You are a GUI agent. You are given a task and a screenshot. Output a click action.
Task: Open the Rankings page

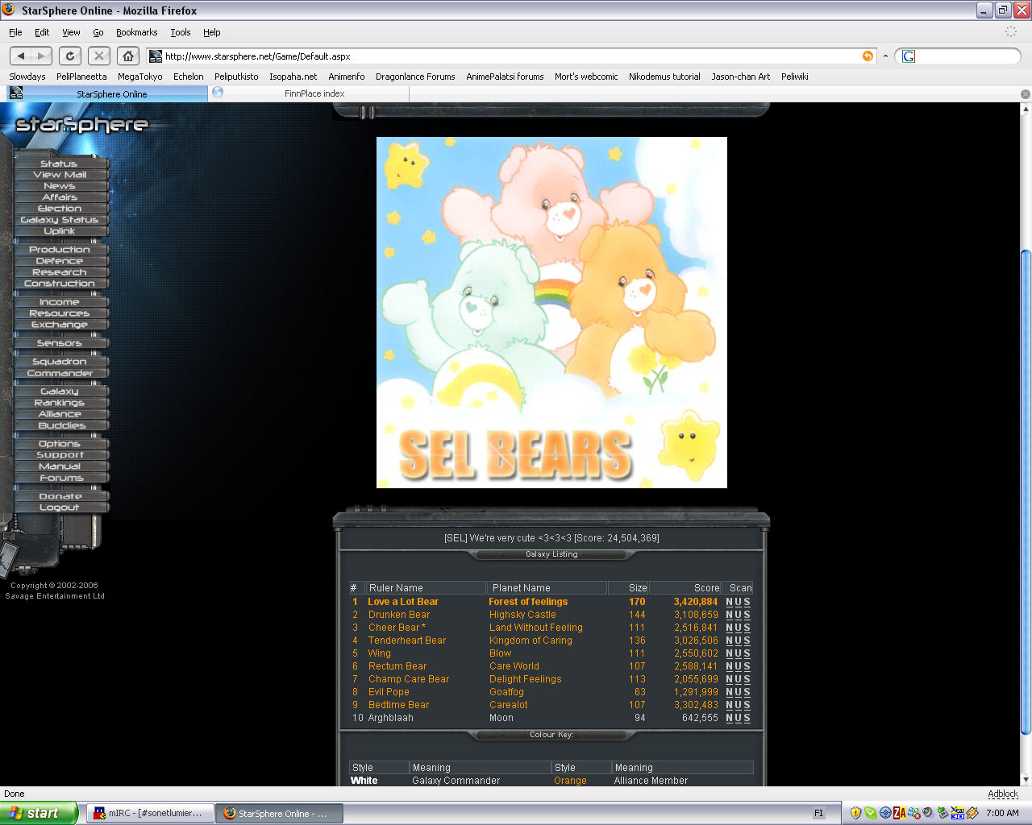[60, 403]
